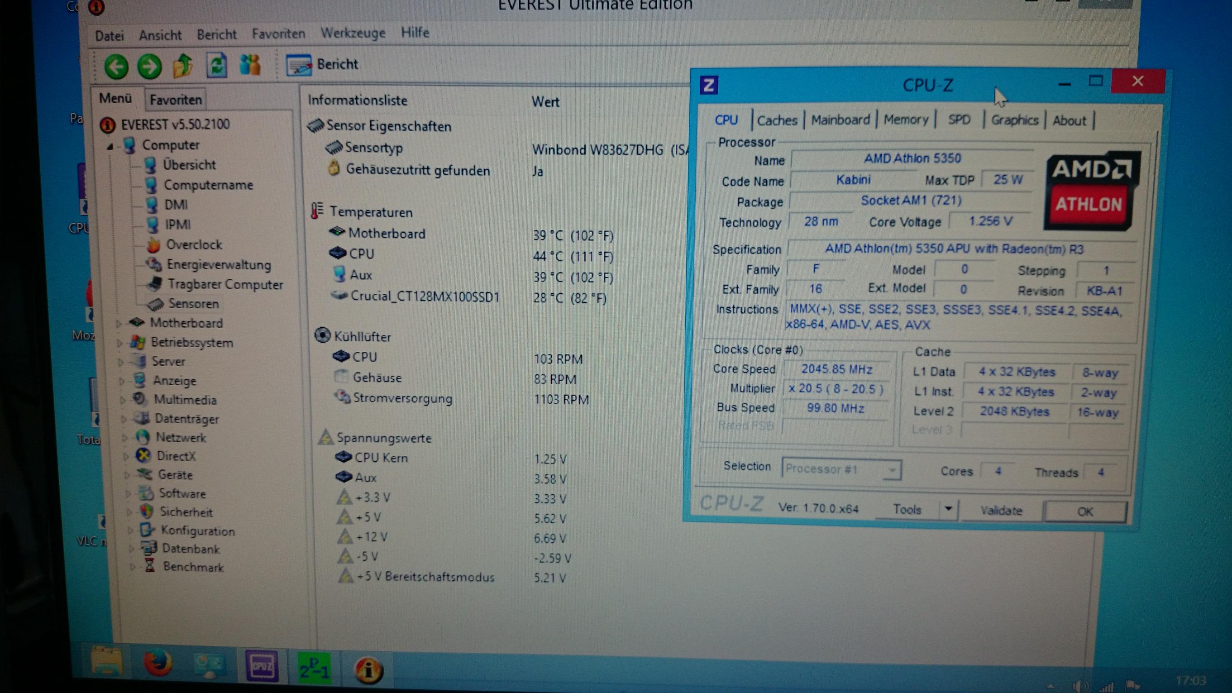Open the Tools dropdown arrow in CPU-Z
The image size is (1232, 693).
point(948,509)
